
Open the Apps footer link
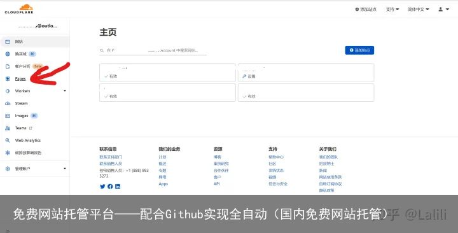click(163, 184)
